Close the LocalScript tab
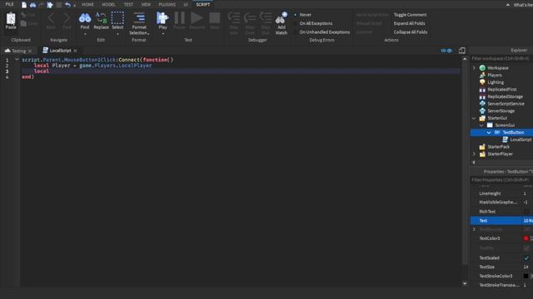Viewport: 533px width, 299px height. coord(75,51)
